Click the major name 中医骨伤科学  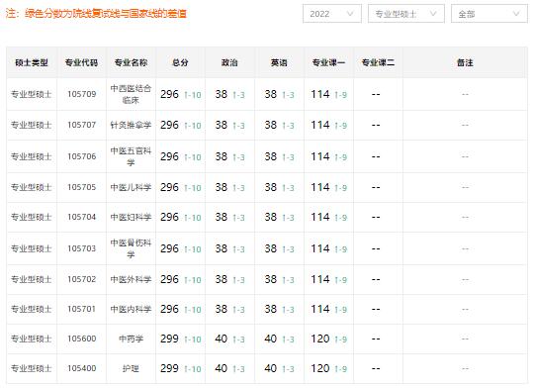click(131, 248)
